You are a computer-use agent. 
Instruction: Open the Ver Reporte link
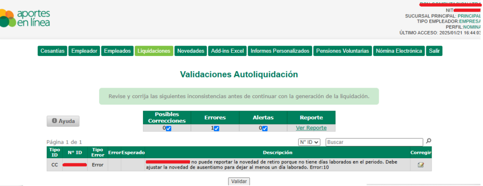click(x=311, y=128)
